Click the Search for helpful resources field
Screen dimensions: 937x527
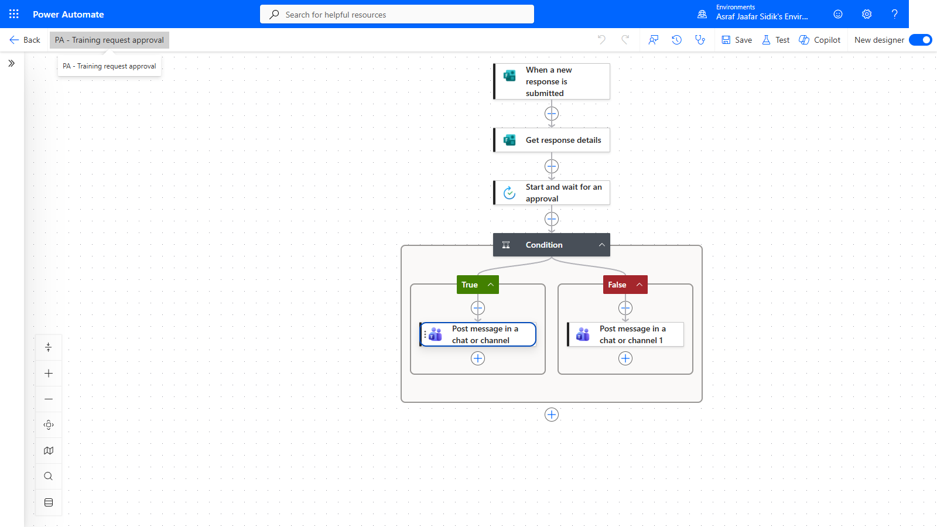397,15
